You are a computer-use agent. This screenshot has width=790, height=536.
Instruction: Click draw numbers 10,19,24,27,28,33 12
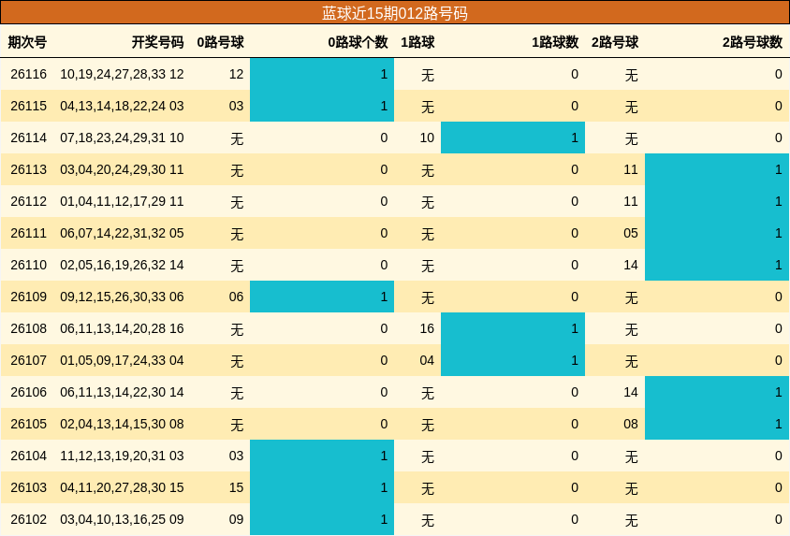[x=122, y=75]
